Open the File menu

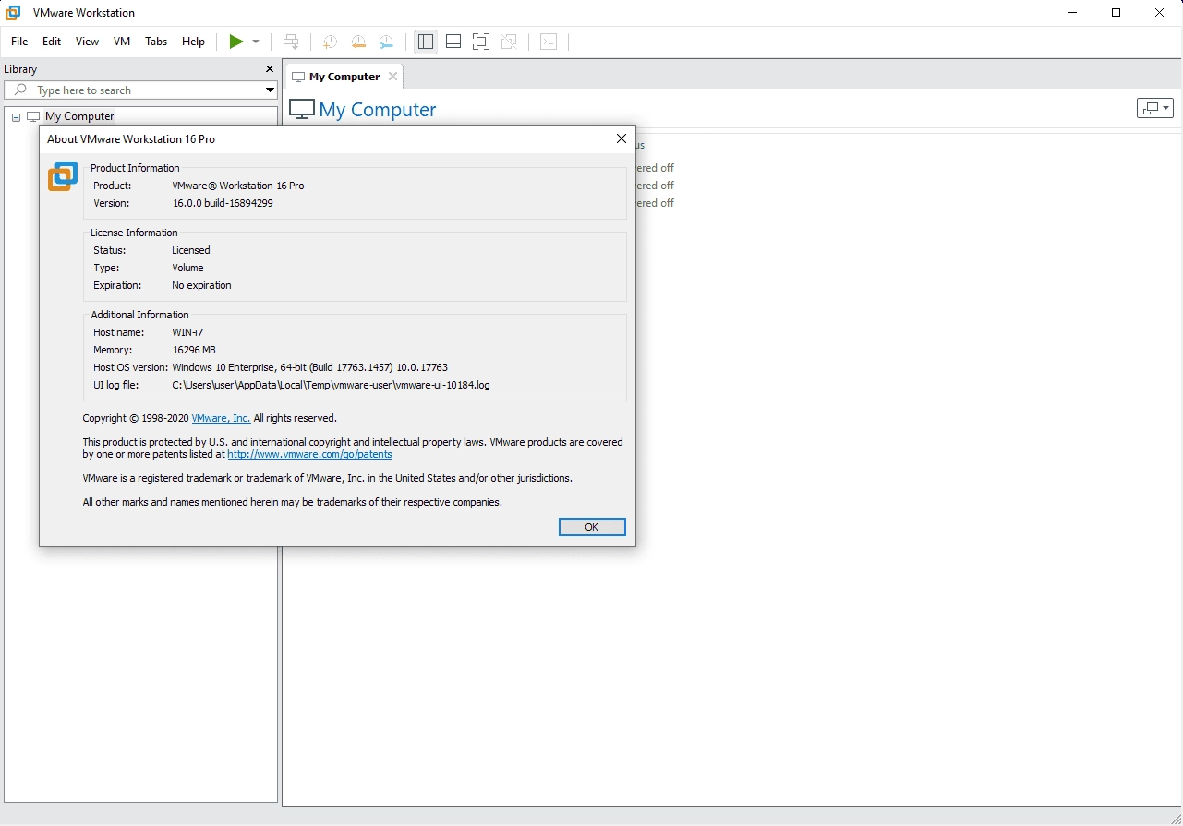(19, 42)
